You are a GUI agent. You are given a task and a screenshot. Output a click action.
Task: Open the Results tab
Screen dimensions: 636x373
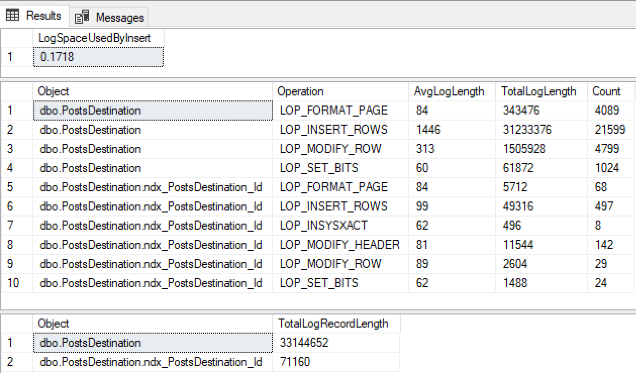43,16
